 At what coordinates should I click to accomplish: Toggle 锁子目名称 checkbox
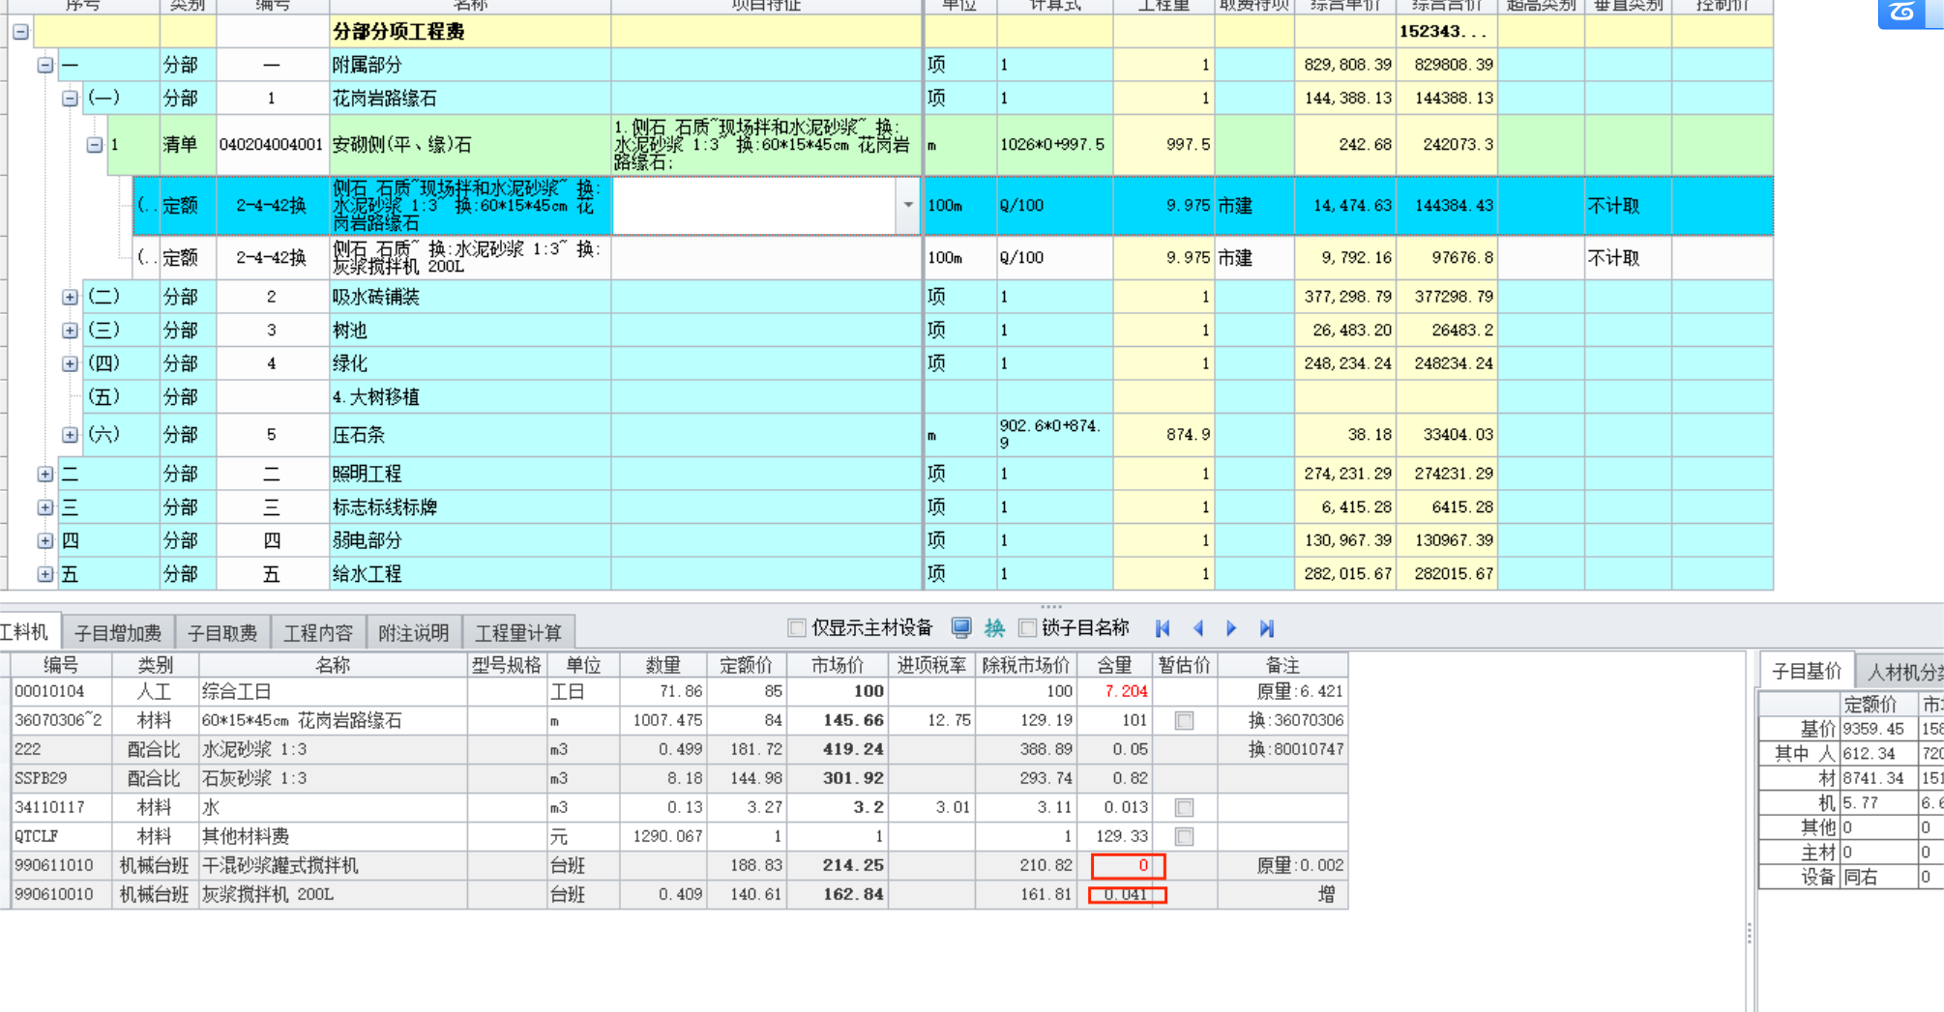pyautogui.click(x=1028, y=628)
